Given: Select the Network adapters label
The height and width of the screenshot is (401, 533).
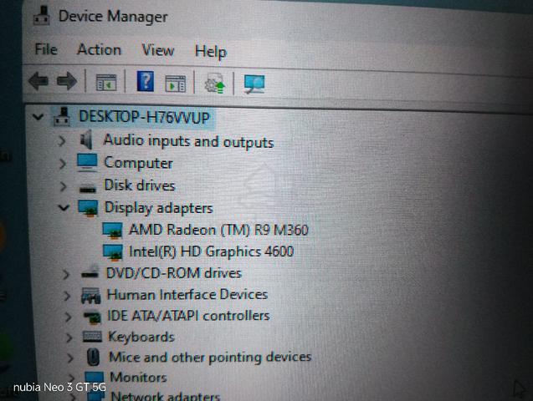Looking at the screenshot, I should (166, 396).
